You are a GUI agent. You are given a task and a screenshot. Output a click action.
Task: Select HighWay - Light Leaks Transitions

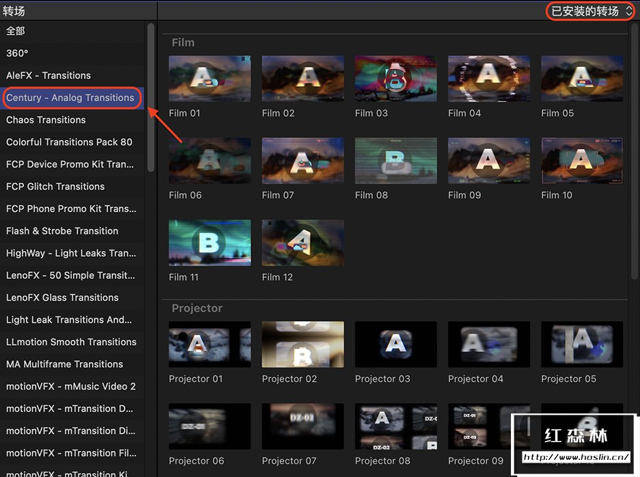coord(72,254)
